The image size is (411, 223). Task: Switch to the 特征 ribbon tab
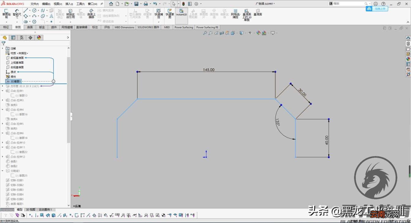coord(6,27)
